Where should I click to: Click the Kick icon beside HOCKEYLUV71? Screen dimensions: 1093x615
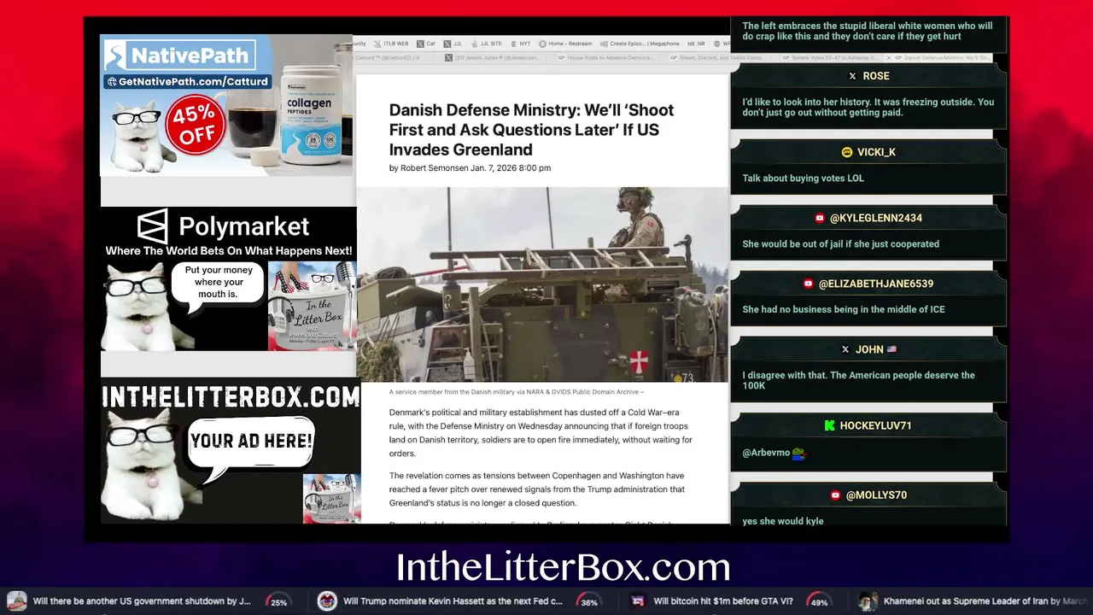829,425
